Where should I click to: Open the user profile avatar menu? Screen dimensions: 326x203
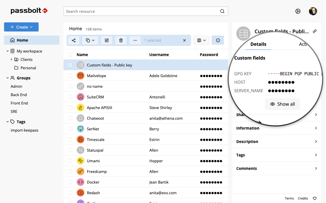point(313,11)
